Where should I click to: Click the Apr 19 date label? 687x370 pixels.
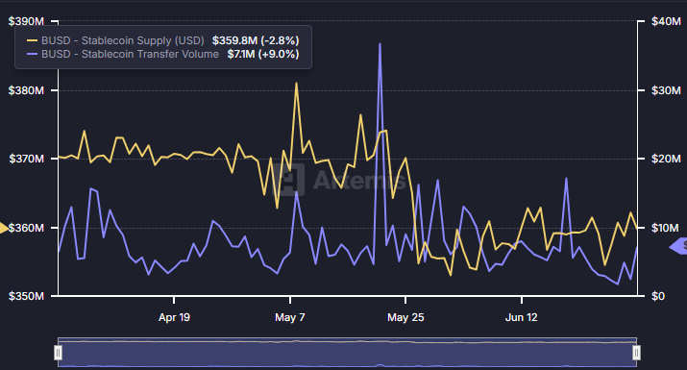click(174, 317)
